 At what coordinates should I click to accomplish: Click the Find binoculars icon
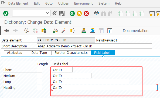[x=103, y=13]
